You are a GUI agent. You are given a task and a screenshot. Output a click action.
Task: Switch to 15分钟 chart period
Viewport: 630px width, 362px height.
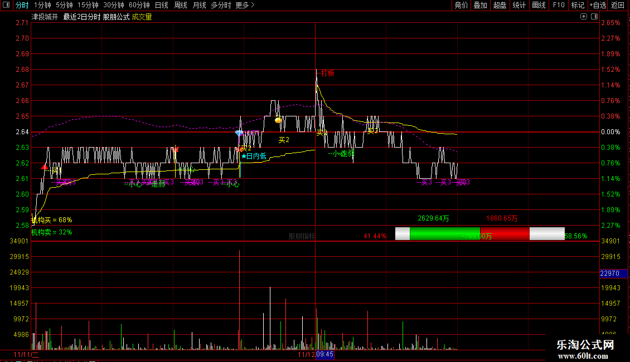88,5
